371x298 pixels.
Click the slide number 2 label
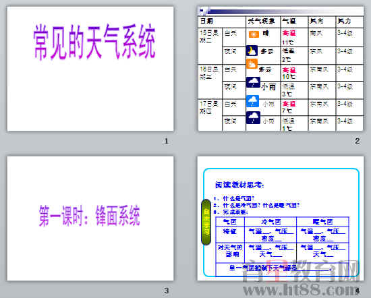(358, 141)
